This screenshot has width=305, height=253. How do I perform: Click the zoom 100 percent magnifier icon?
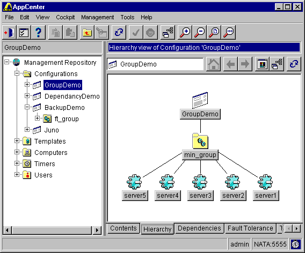[229, 32]
